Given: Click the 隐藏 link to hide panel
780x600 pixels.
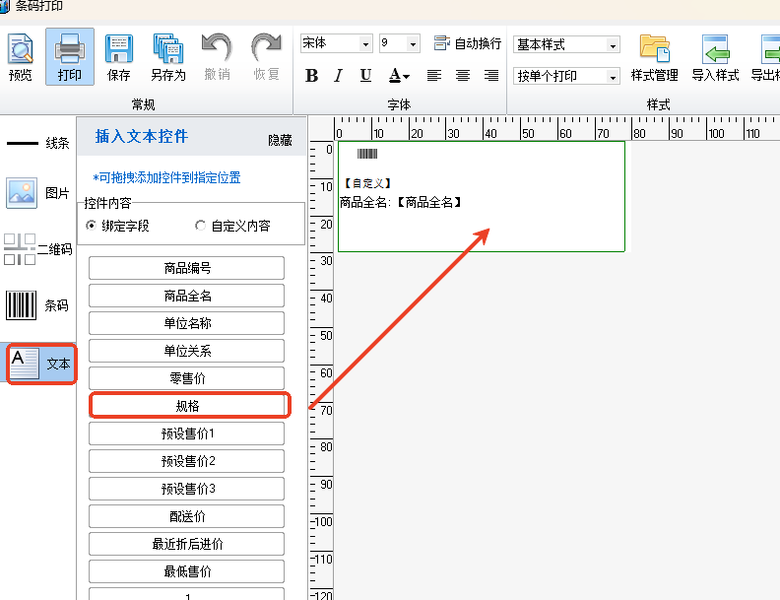Looking at the screenshot, I should [280, 141].
